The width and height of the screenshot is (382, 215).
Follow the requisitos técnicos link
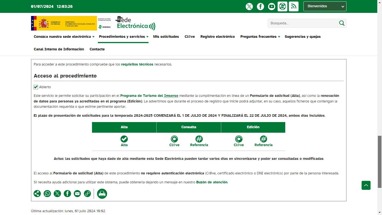137,64
